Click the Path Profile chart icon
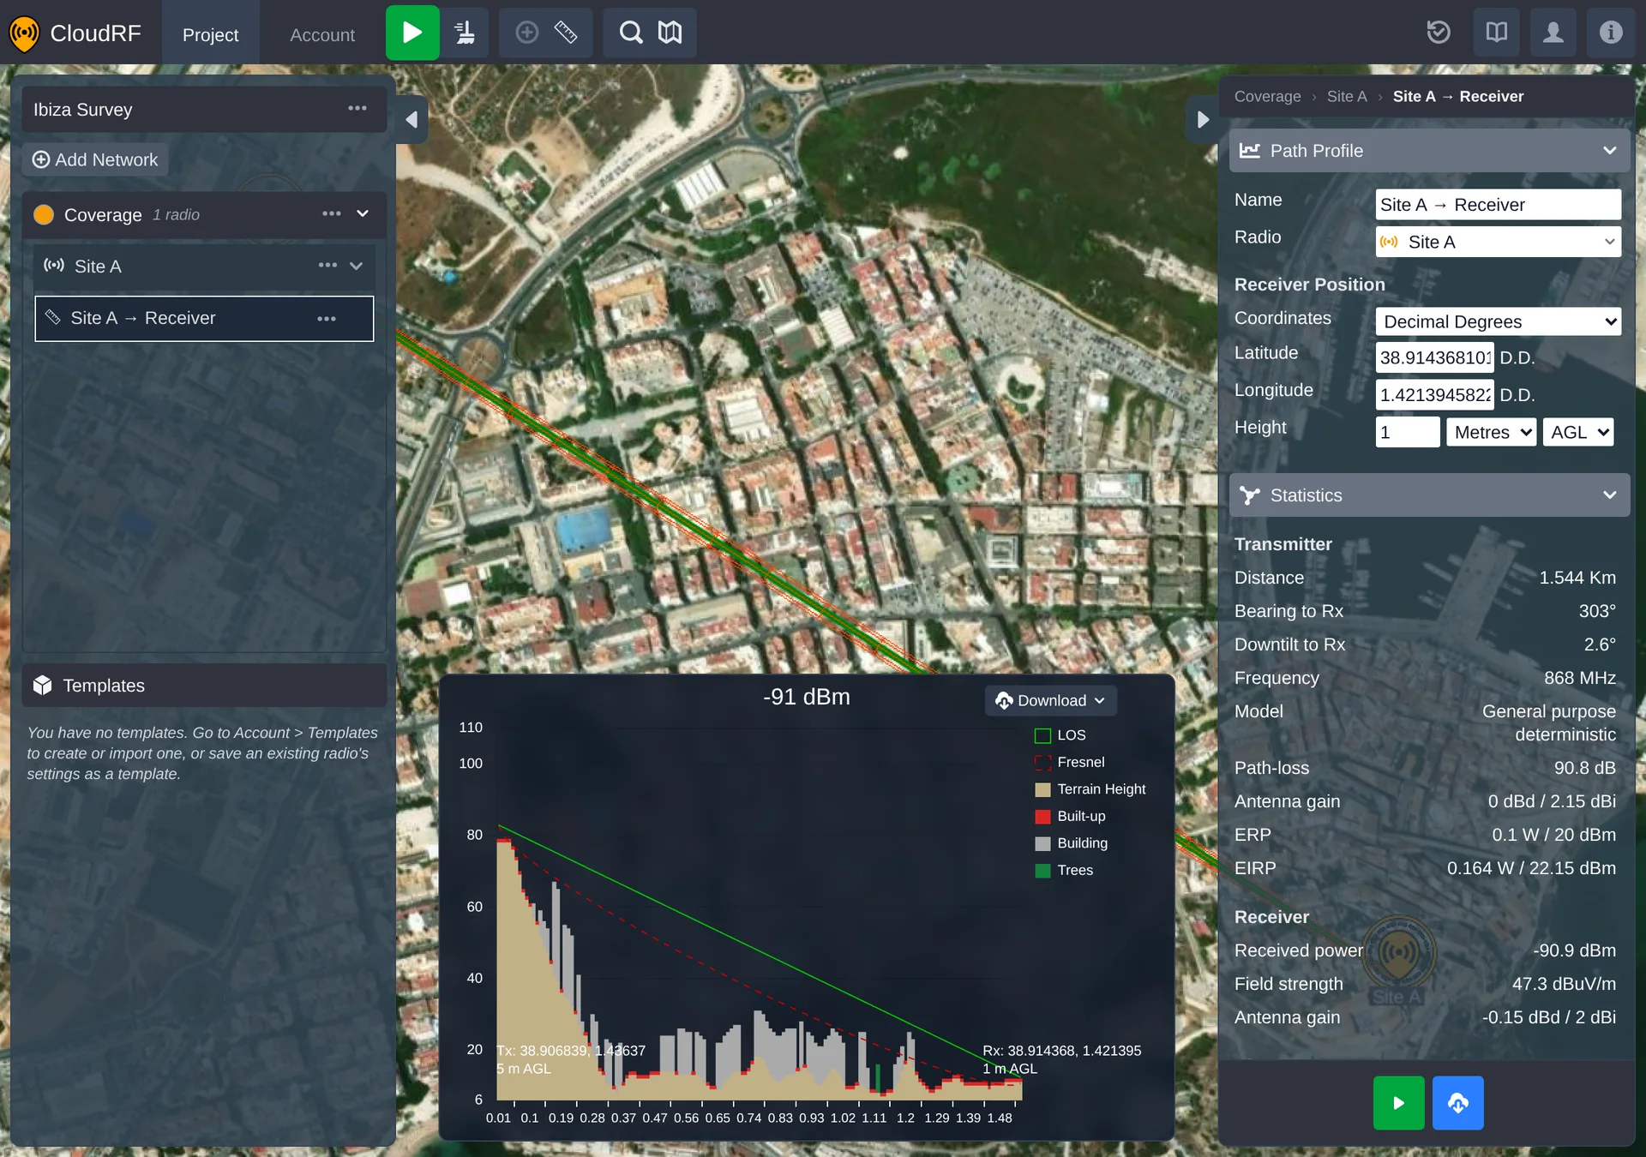1646x1157 pixels. (1250, 151)
